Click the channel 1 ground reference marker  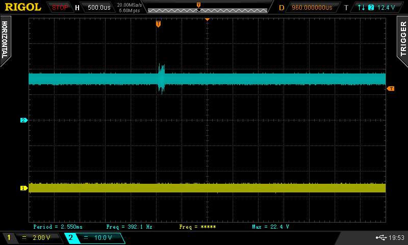23,188
